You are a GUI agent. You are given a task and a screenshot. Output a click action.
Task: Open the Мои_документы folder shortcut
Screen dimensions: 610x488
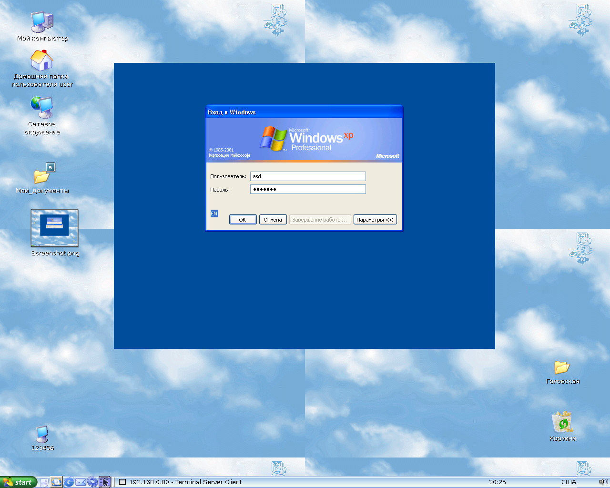(42, 175)
